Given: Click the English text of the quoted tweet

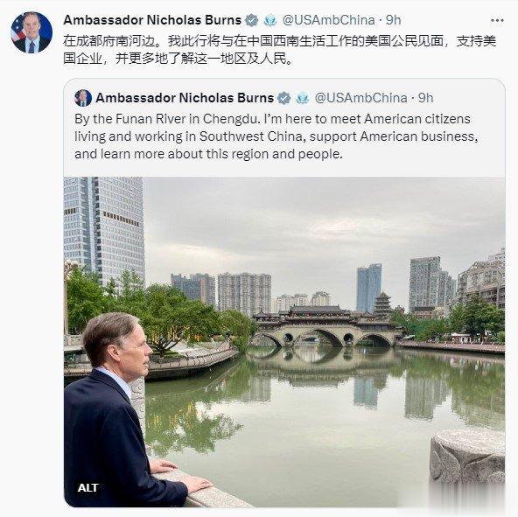Looking at the screenshot, I should (276, 136).
